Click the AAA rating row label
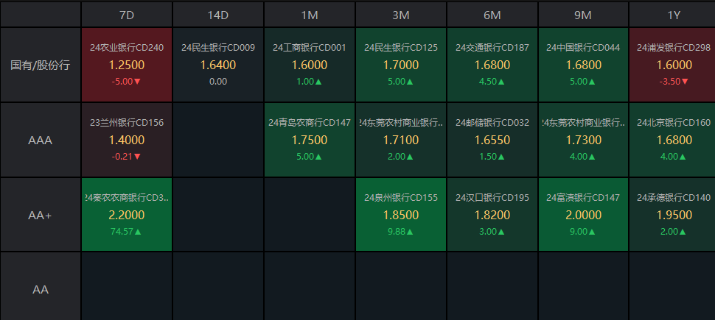Viewport: 715px width, 320px height. click(x=41, y=140)
